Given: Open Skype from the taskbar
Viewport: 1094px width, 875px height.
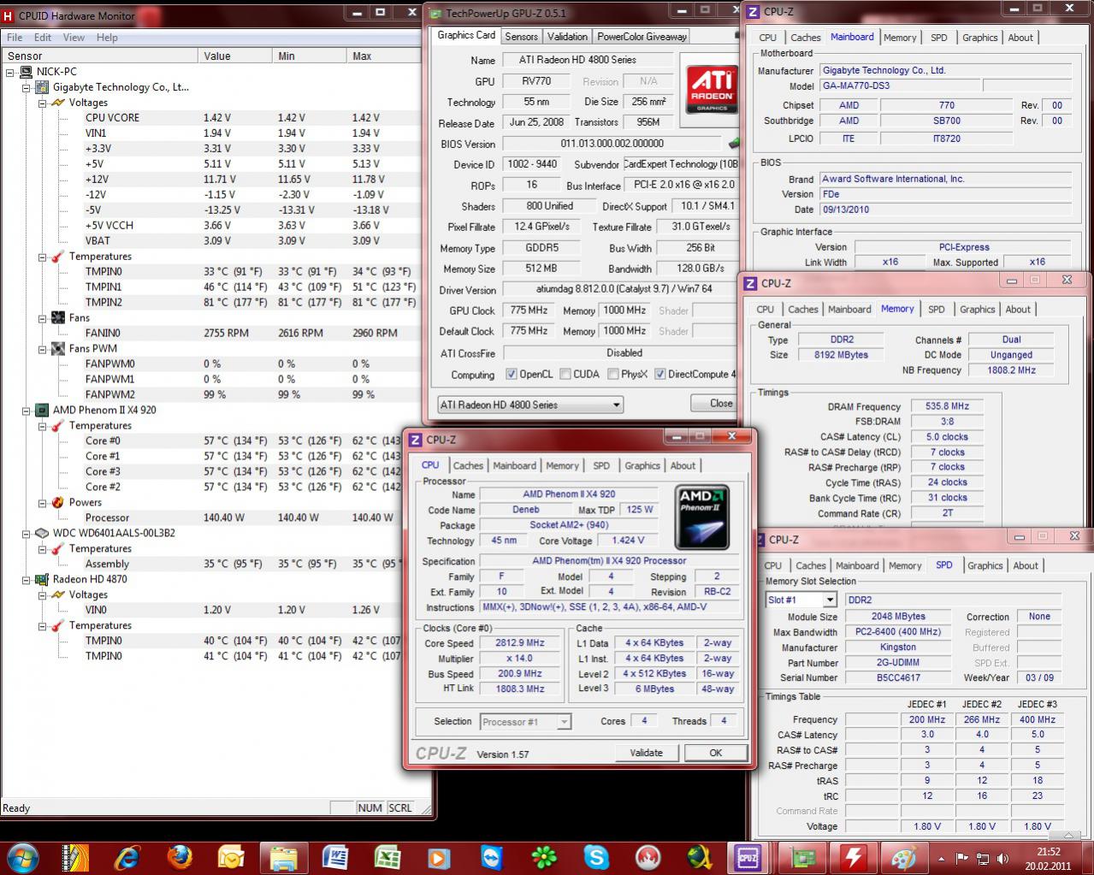Looking at the screenshot, I should (x=596, y=856).
